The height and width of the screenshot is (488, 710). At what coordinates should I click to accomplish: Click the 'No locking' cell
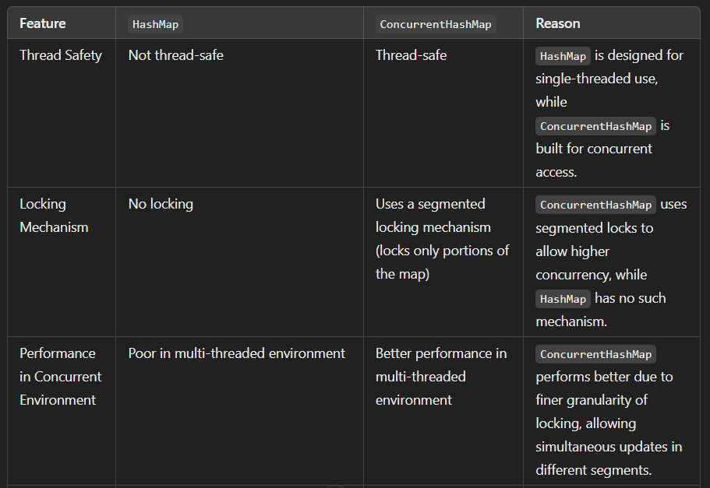pyautogui.click(x=161, y=204)
